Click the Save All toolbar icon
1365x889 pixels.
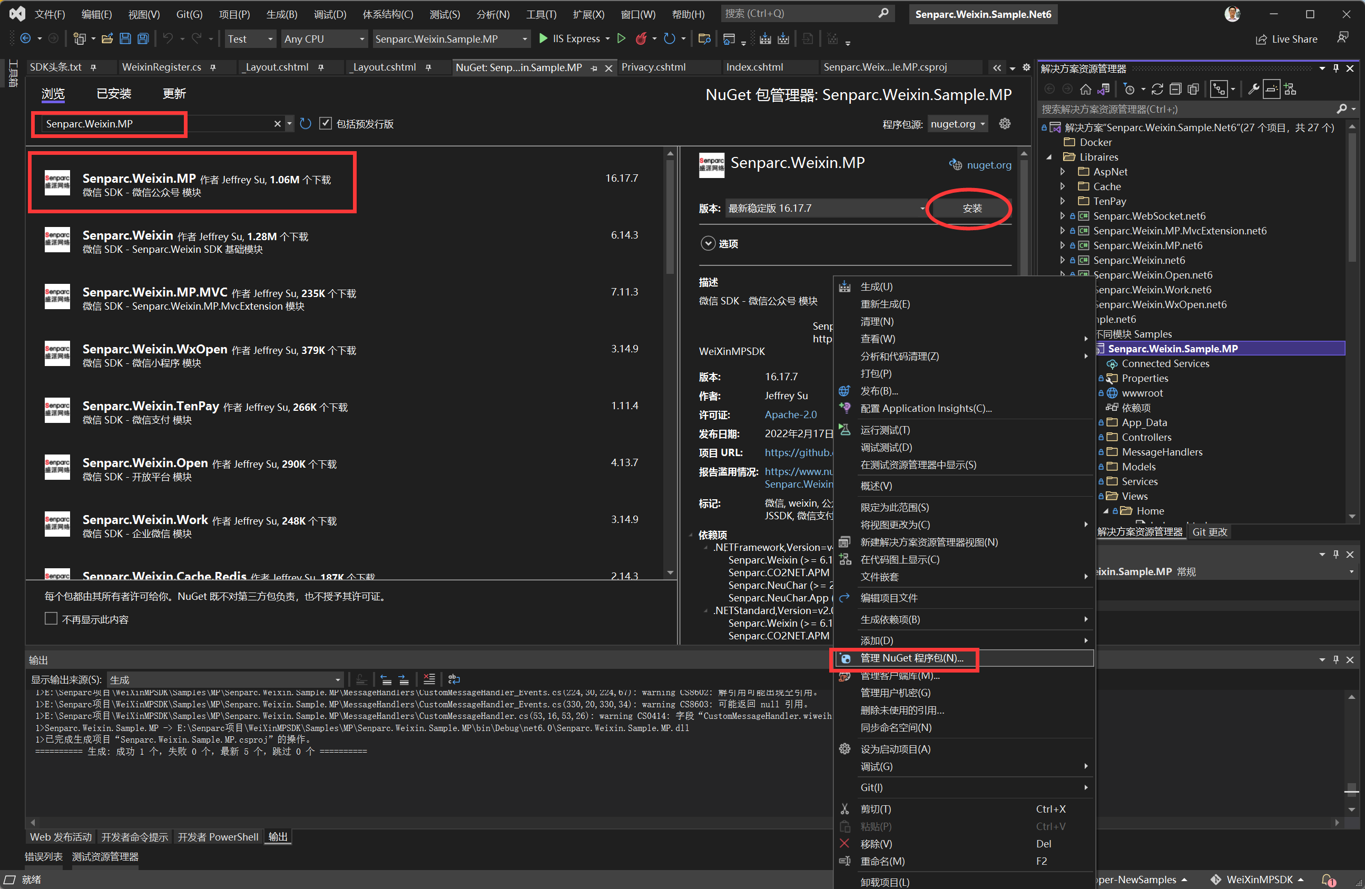click(x=142, y=38)
